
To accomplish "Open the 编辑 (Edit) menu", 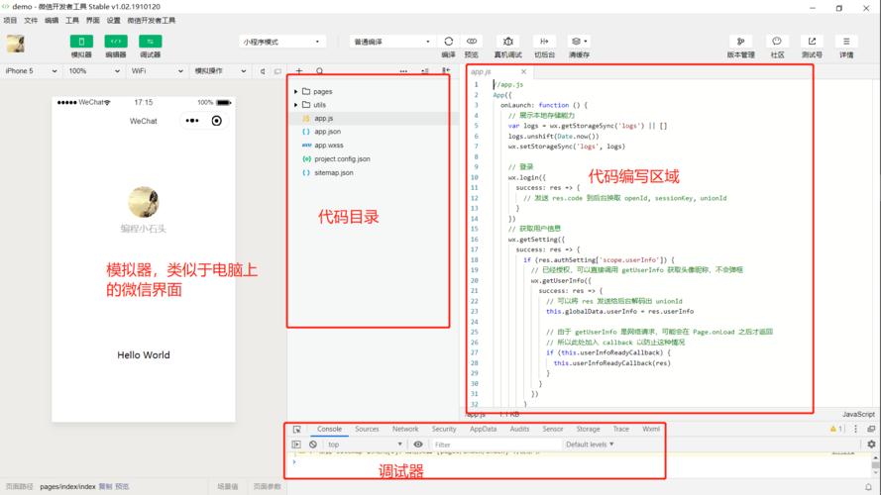I will coord(52,20).
